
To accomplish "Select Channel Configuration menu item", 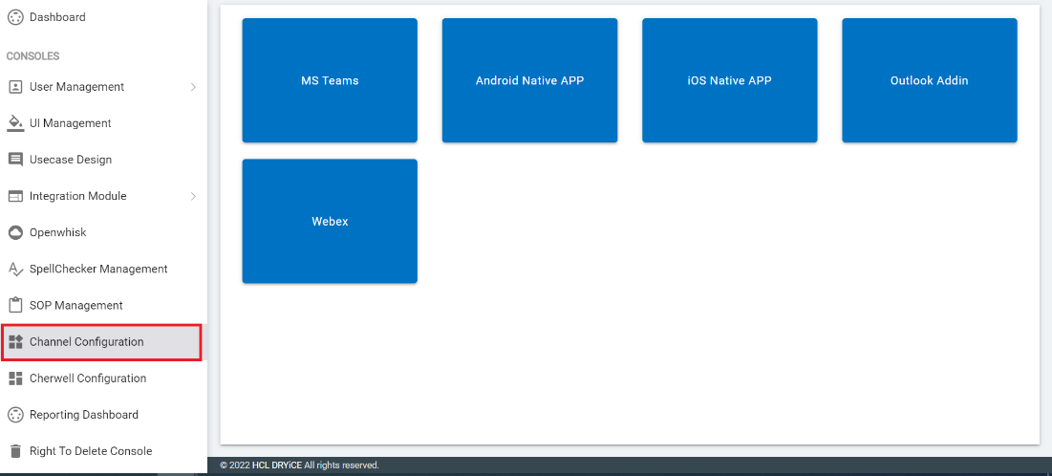I will (101, 342).
